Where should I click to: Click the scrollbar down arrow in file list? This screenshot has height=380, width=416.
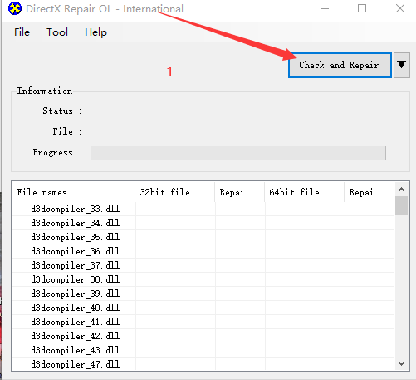coord(402,363)
